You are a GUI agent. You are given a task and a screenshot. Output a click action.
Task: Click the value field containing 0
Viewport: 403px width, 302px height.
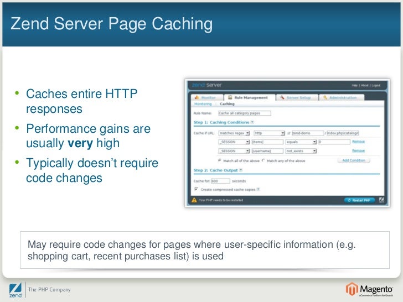pos(334,142)
